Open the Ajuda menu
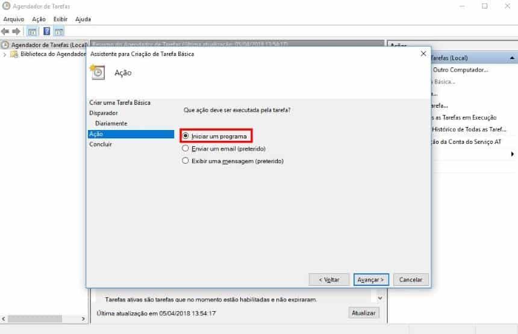 83,19
